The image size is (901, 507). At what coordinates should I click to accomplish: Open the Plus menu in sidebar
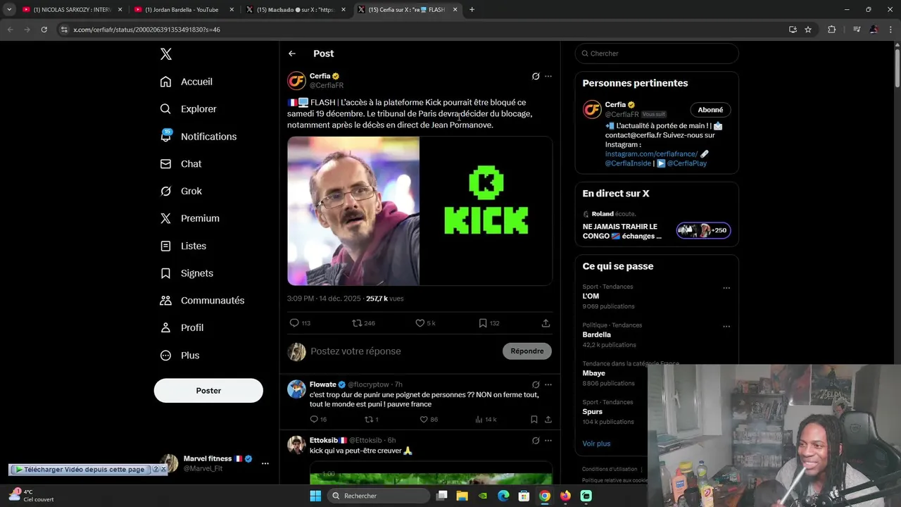tap(179, 356)
